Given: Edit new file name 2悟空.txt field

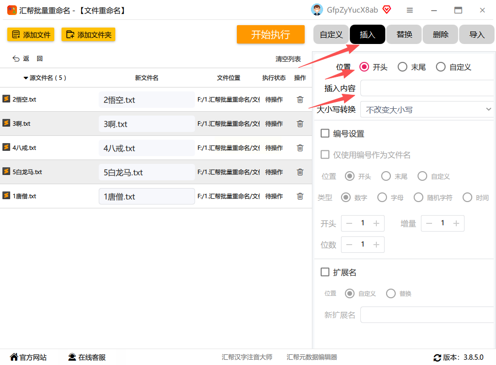Looking at the screenshot, I should pos(147,100).
